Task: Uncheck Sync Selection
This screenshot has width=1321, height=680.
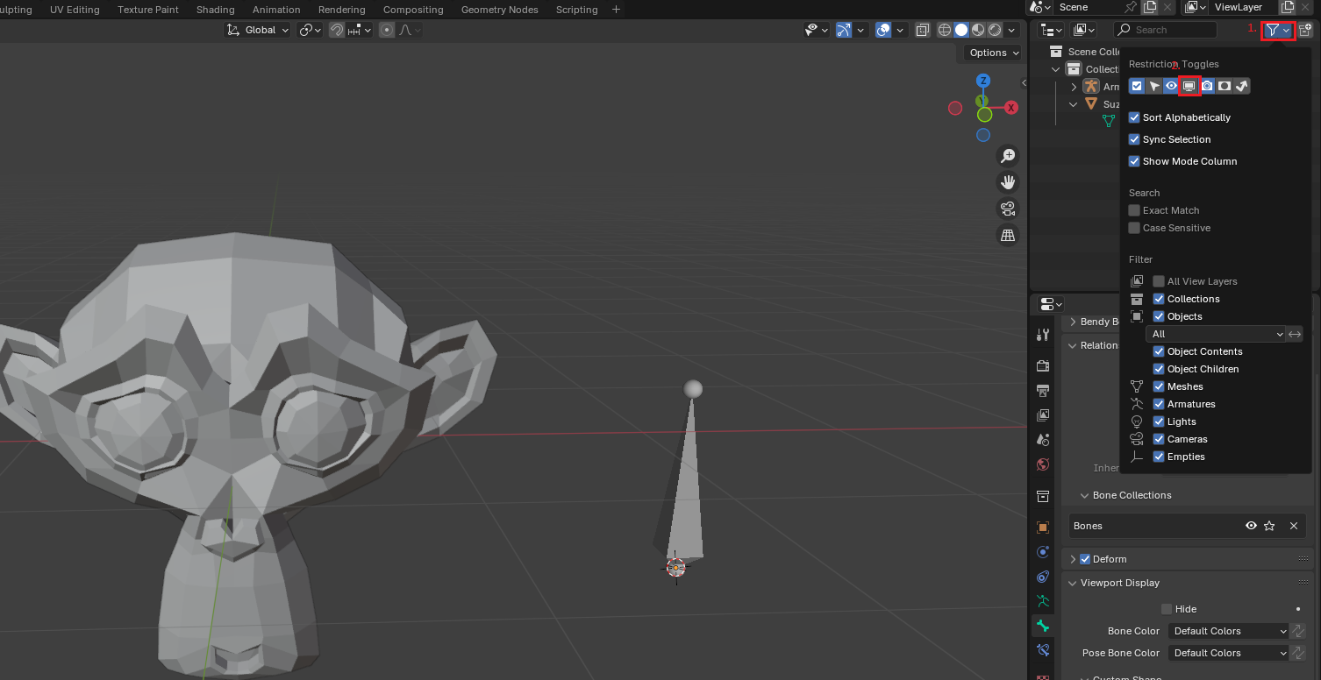Action: 1134,139
